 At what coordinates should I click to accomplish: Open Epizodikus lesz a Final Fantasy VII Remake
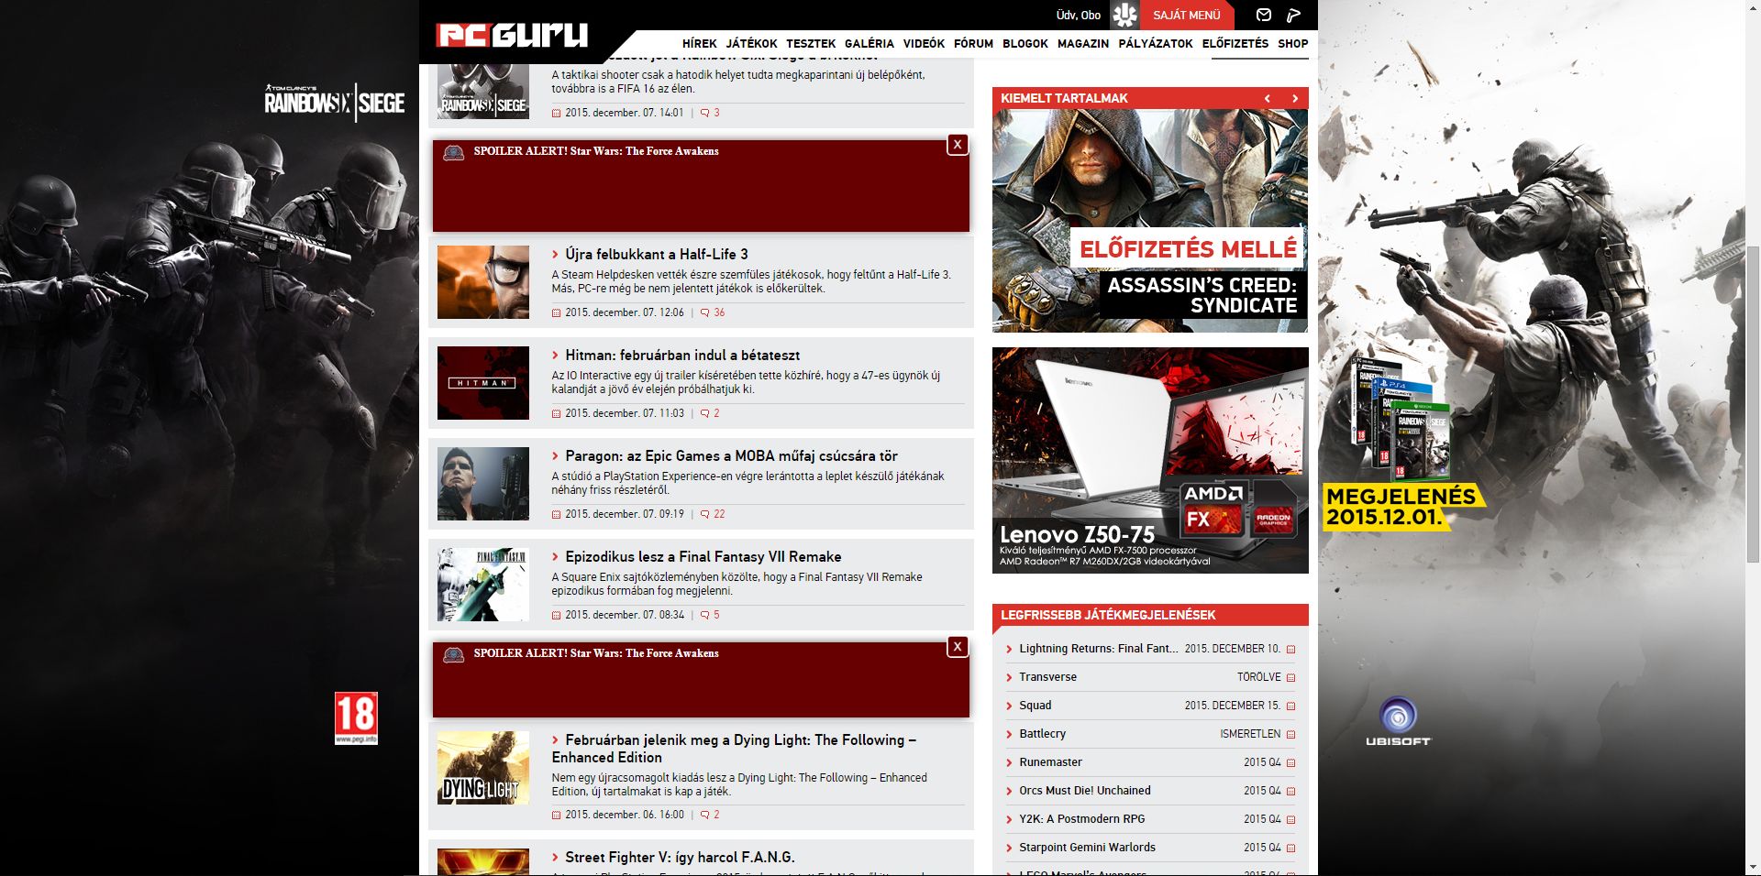click(x=703, y=556)
